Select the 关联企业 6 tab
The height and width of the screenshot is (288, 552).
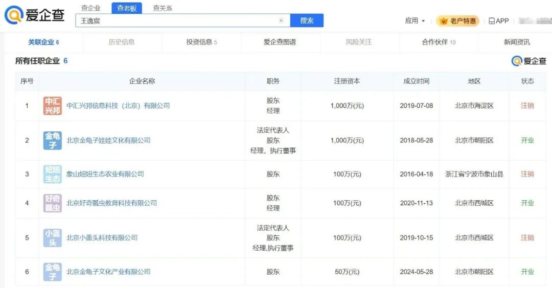point(43,42)
